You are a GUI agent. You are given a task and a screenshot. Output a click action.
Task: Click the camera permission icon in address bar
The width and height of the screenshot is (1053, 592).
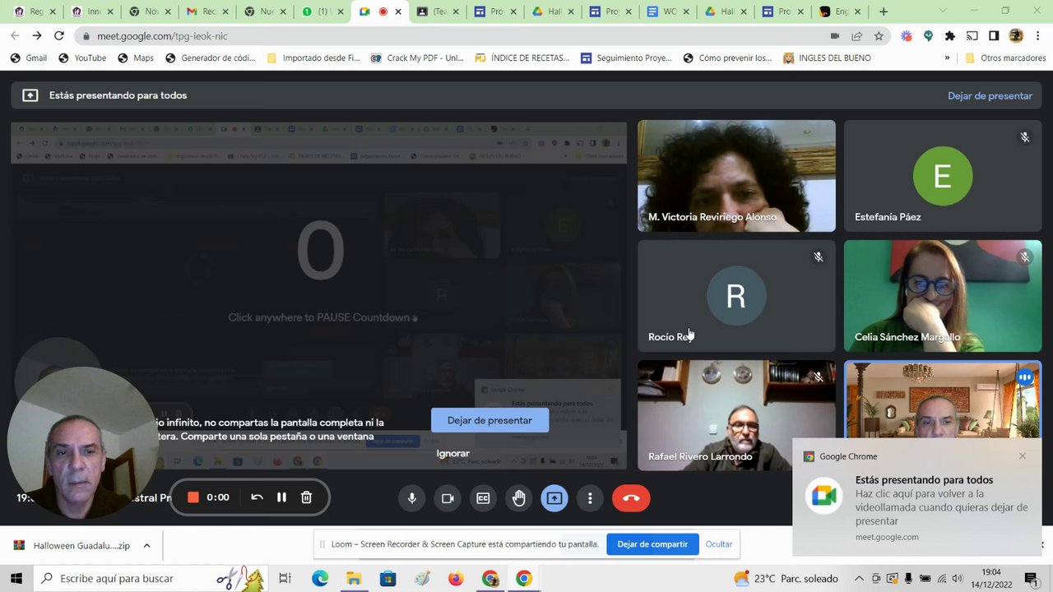[x=835, y=36]
